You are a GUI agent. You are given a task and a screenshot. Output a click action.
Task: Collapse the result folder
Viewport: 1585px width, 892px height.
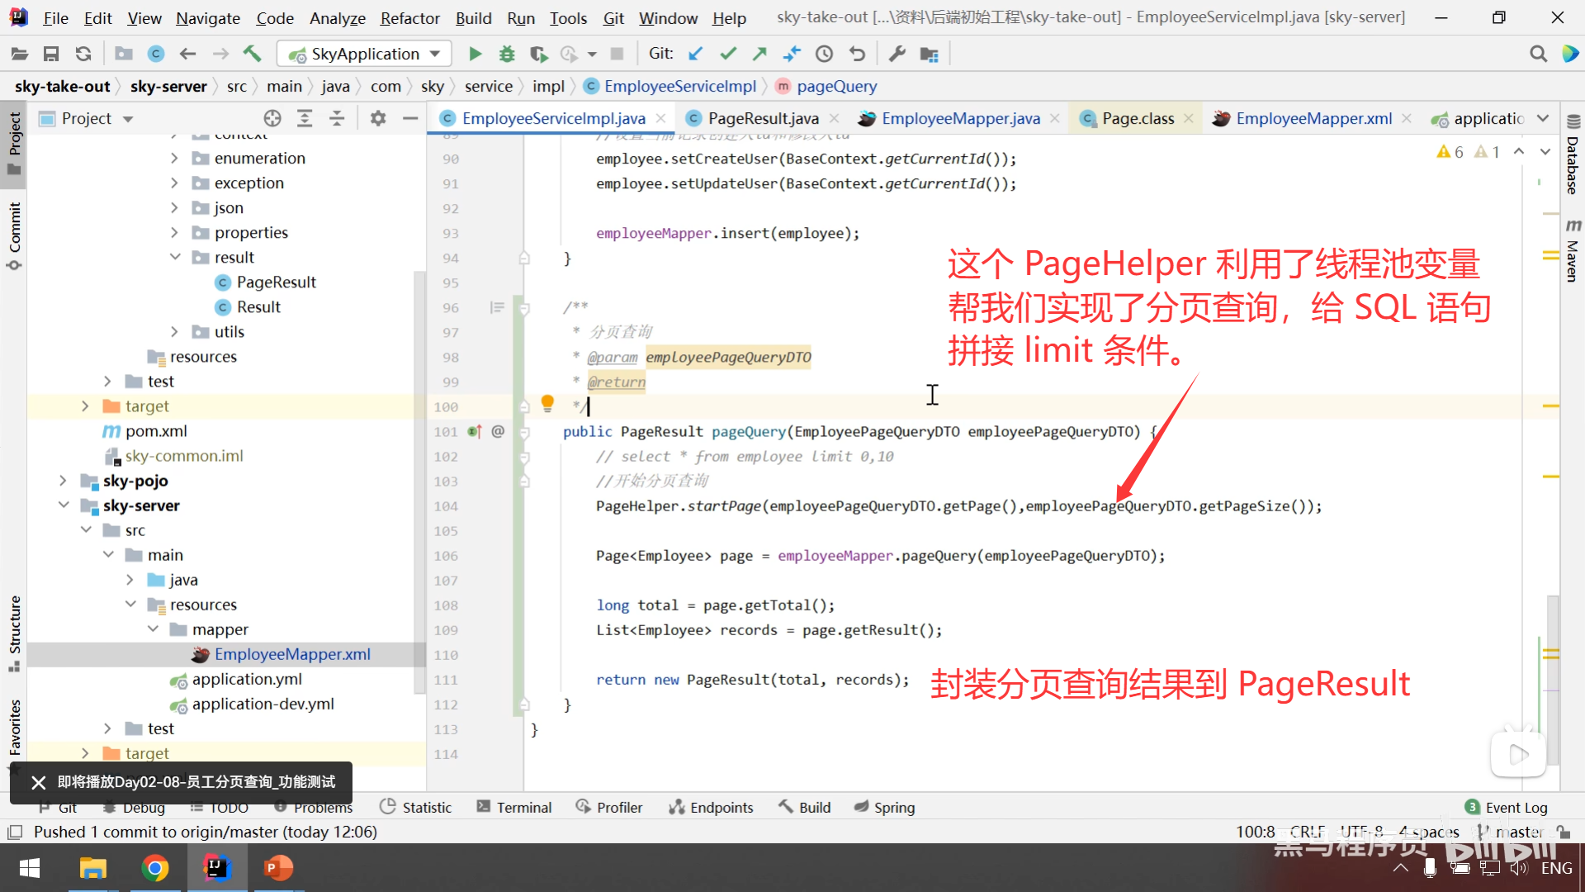tap(175, 257)
